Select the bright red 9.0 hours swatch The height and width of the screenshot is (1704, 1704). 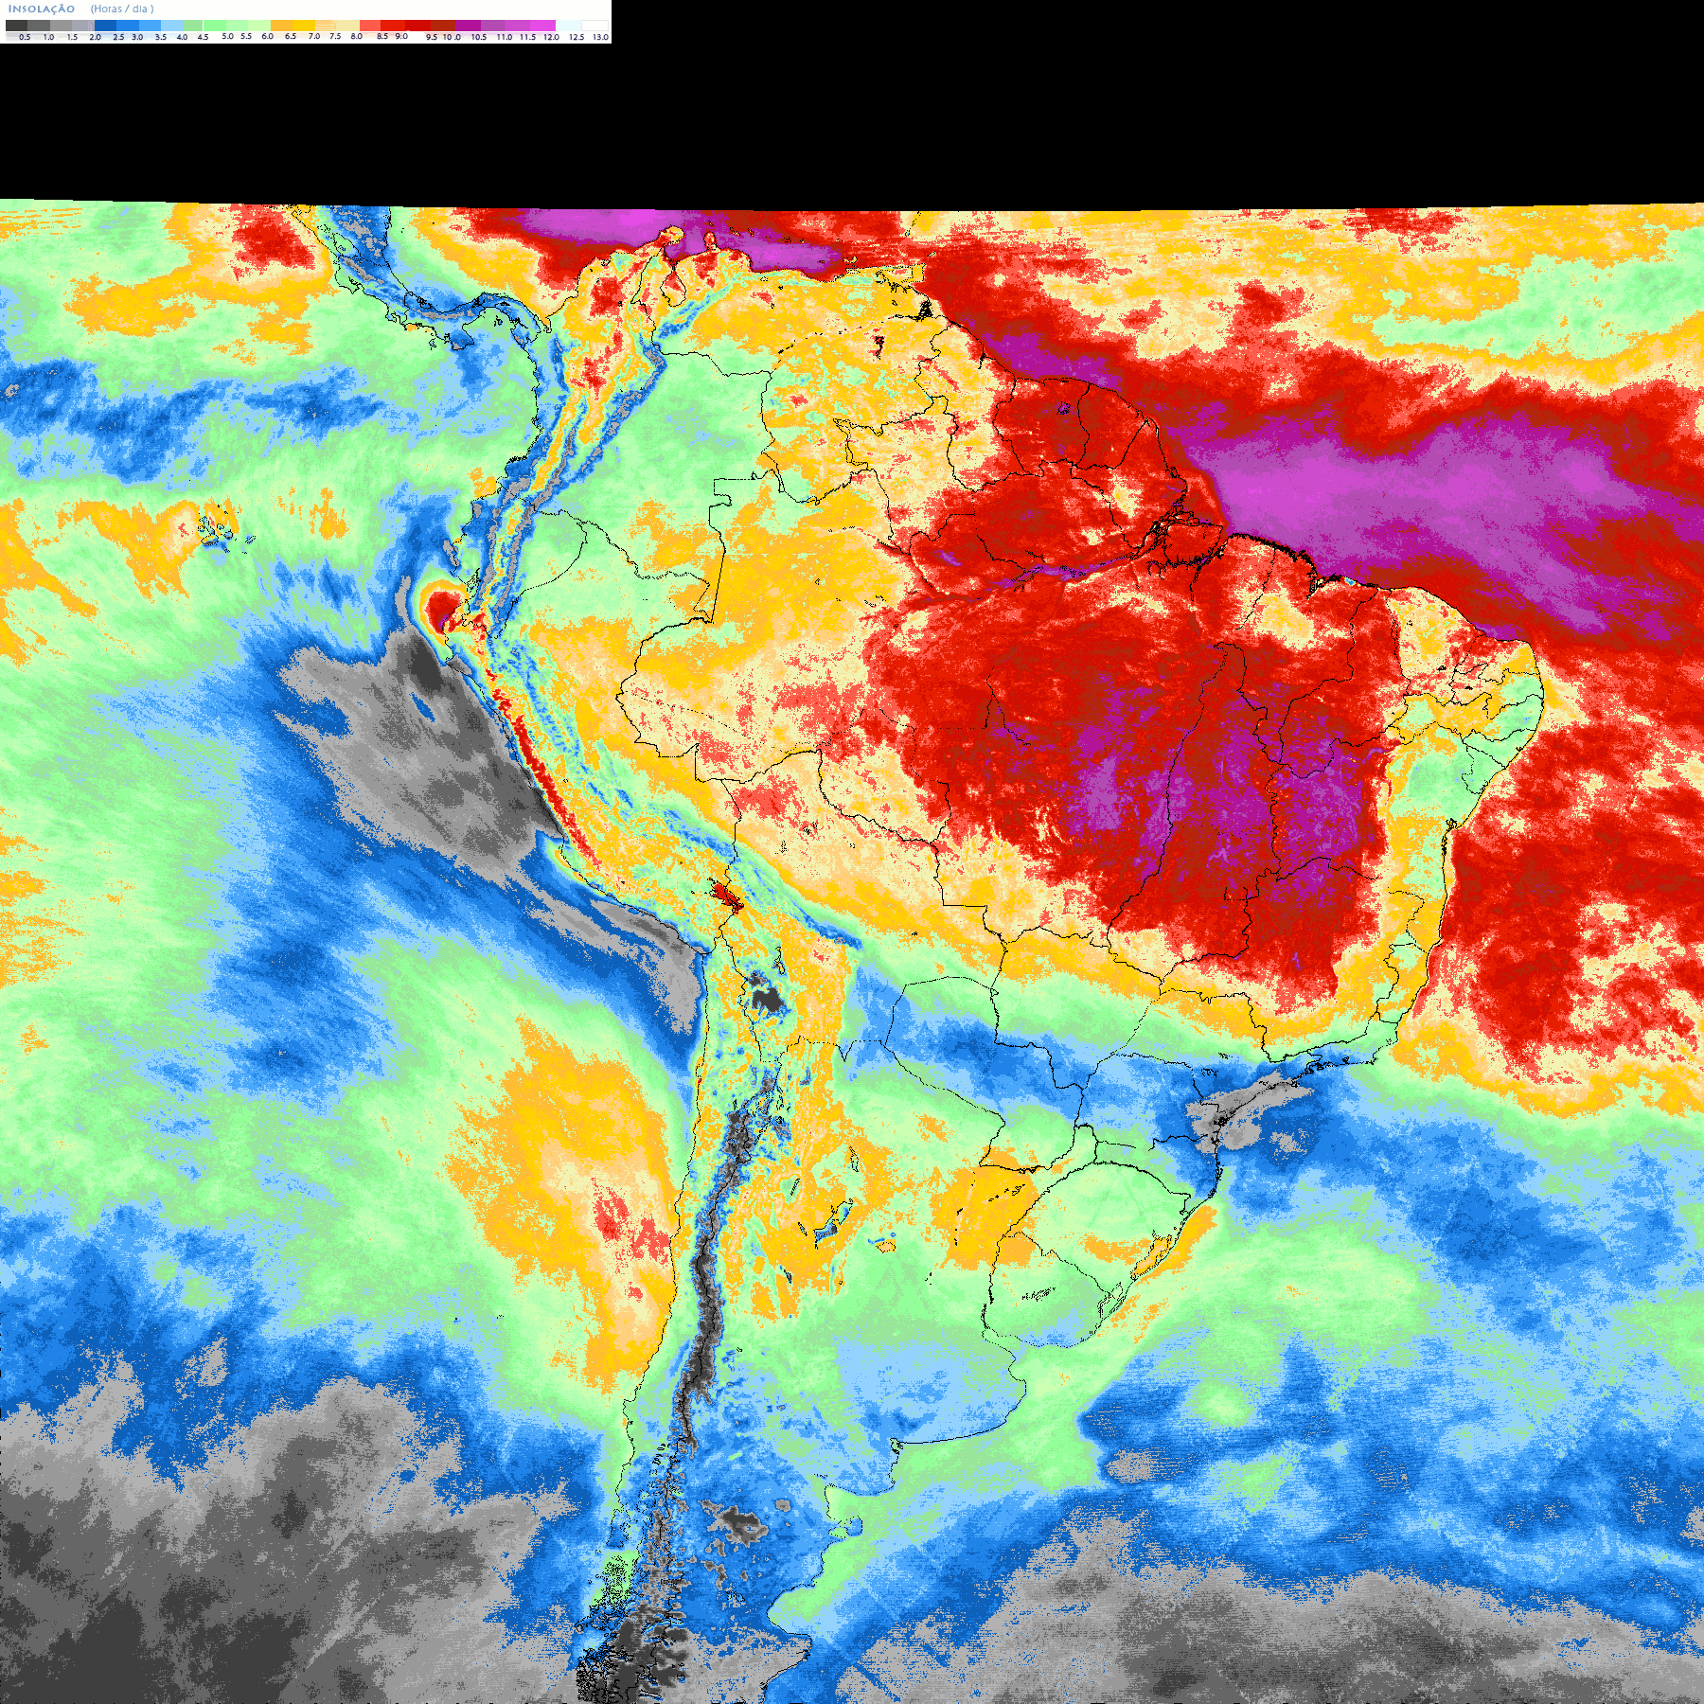coord(393,26)
